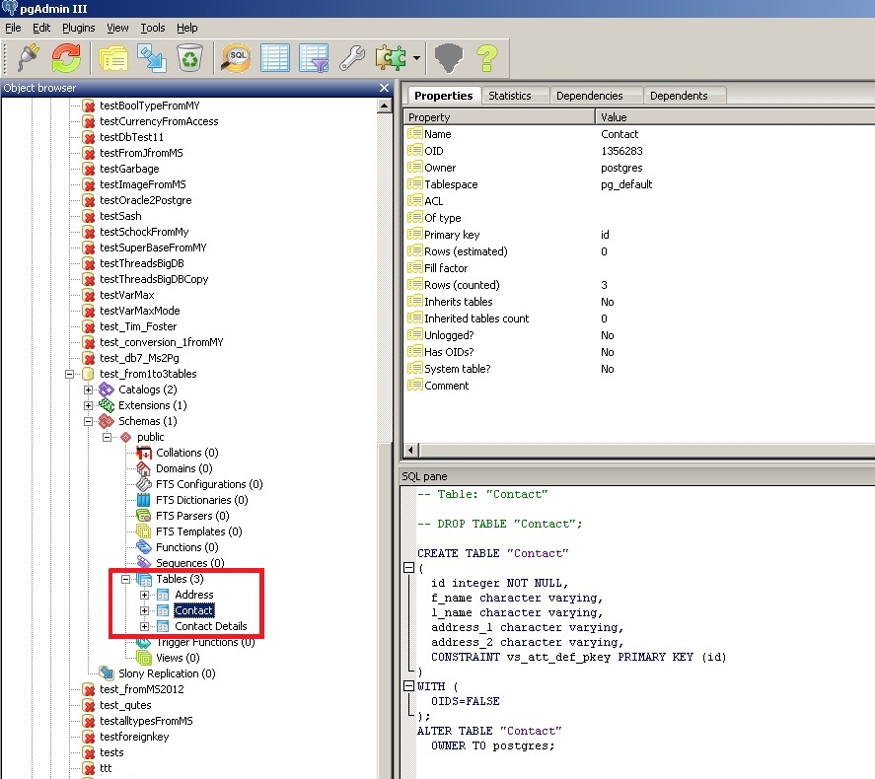
Task: Collapse the Schemas (1) node
Action: pos(88,422)
